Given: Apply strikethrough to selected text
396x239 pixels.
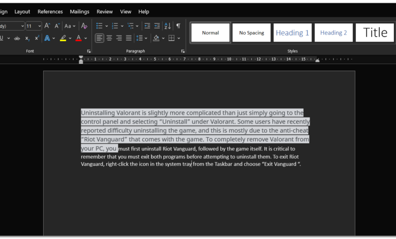Looking at the screenshot, I should point(17,38).
